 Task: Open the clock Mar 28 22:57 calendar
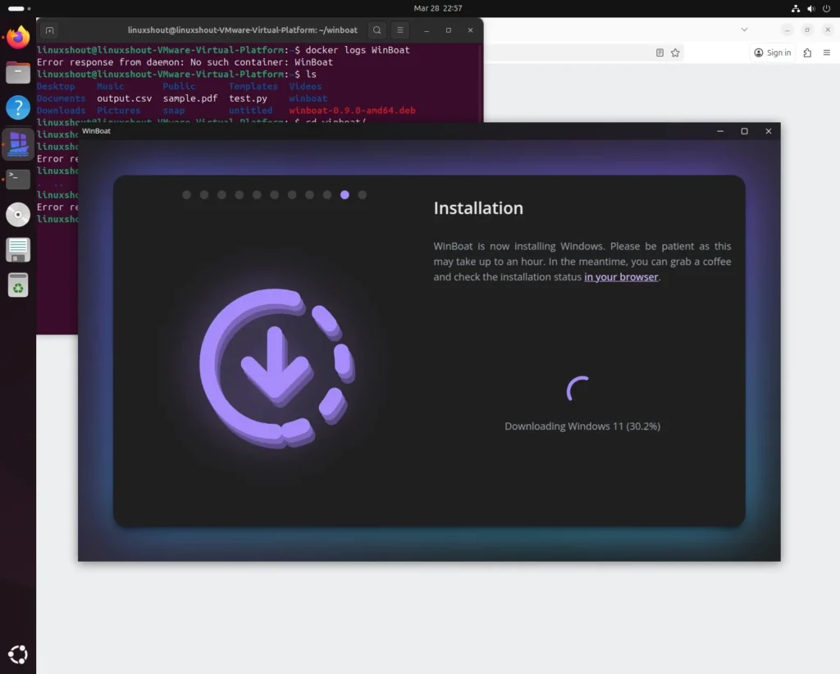click(x=438, y=8)
